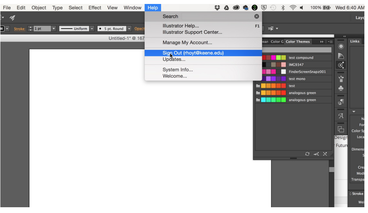This screenshot has width=368, height=213.
Task: Expand the Links panel info disclosure triangle
Action: pos(354,111)
